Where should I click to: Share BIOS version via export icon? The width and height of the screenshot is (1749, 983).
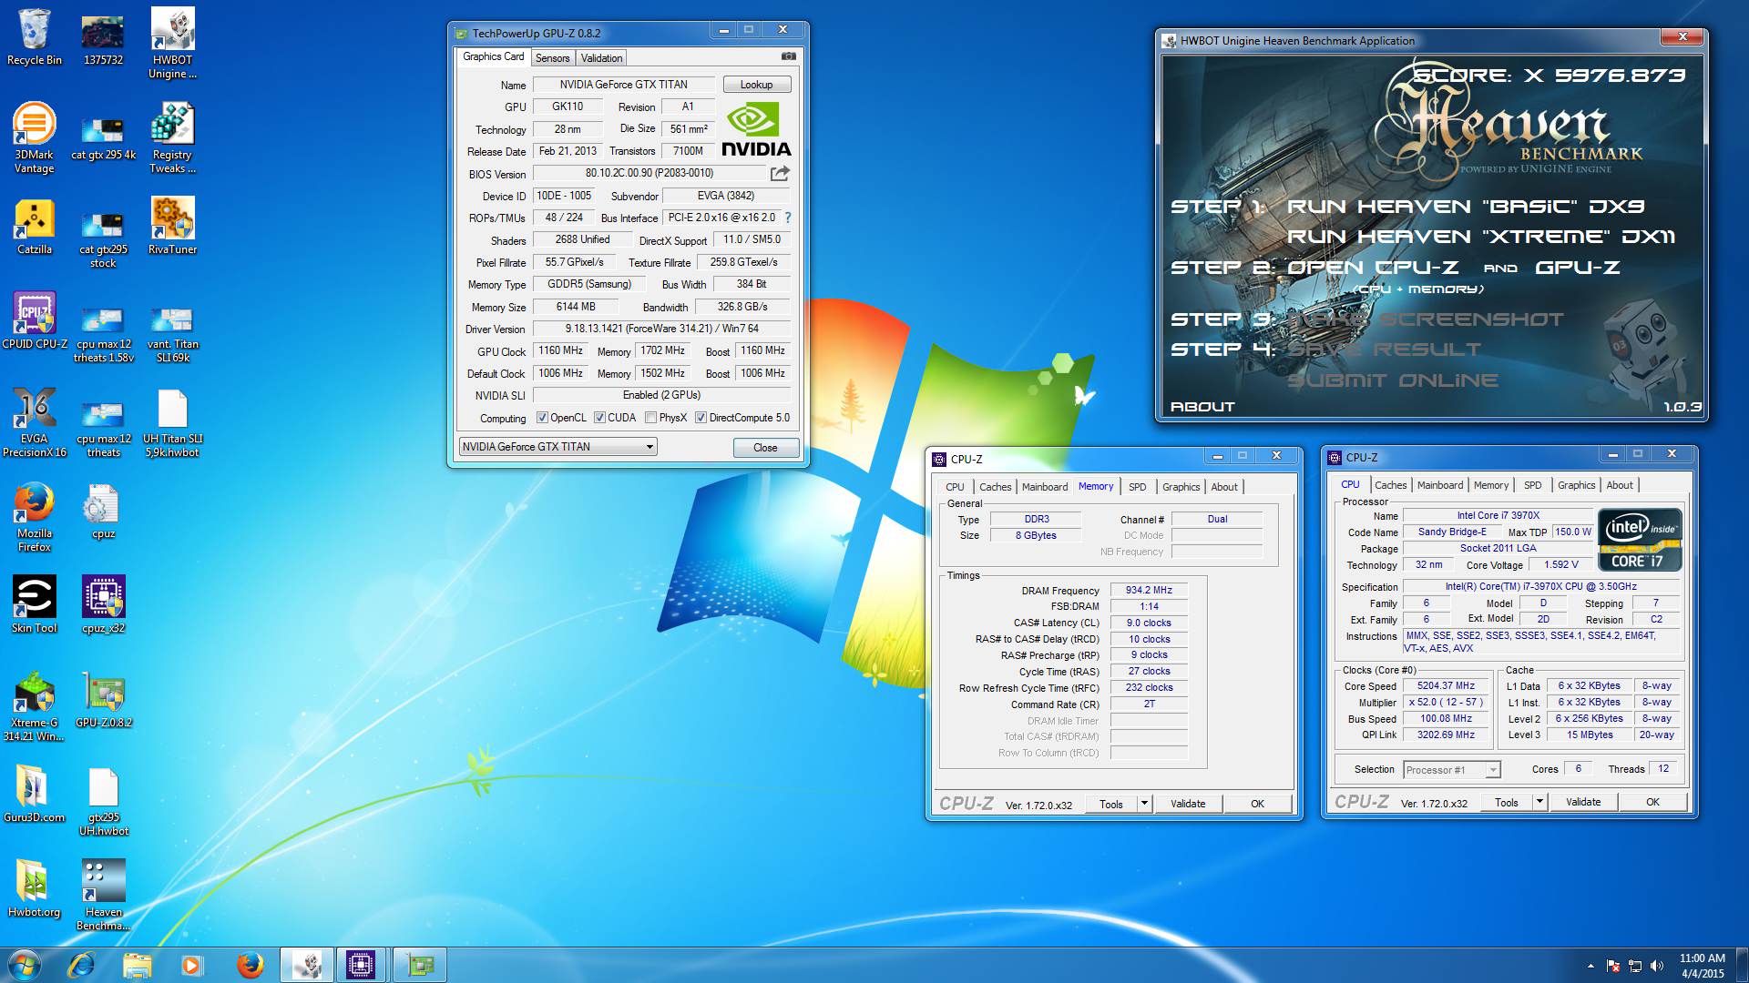click(x=780, y=173)
